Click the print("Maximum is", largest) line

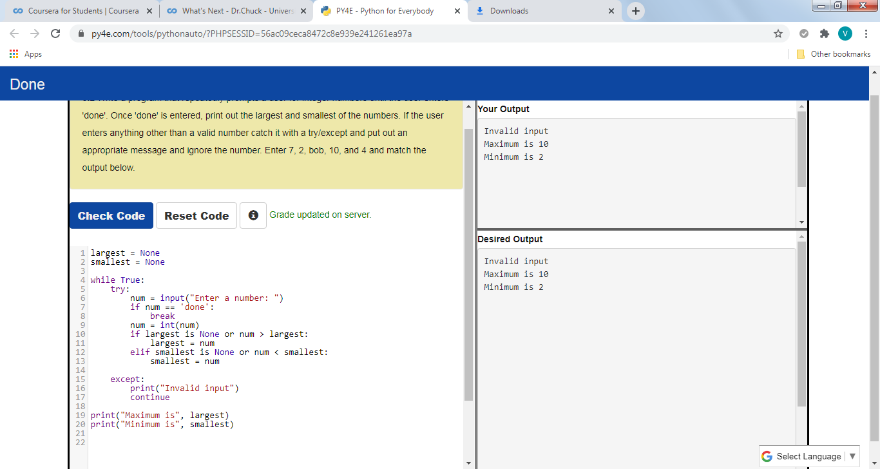point(160,415)
